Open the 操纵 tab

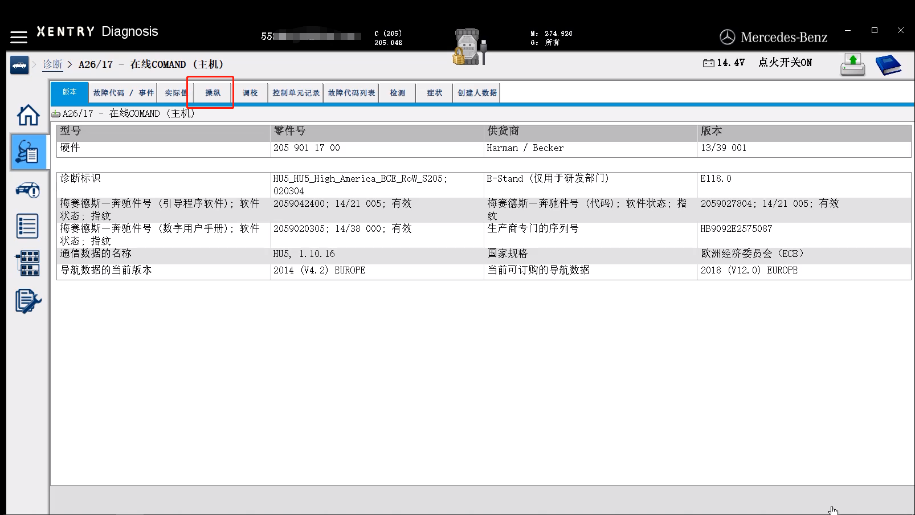pyautogui.click(x=213, y=93)
